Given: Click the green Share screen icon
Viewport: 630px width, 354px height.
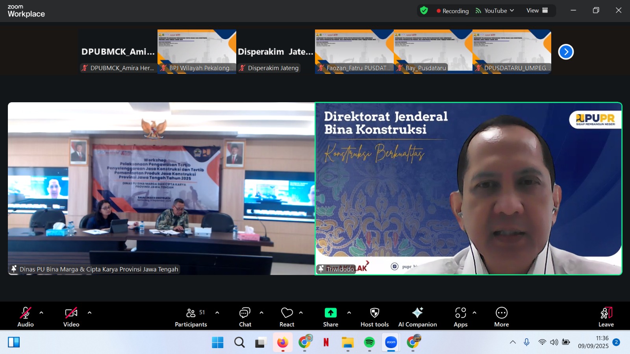Looking at the screenshot, I should 330,313.
